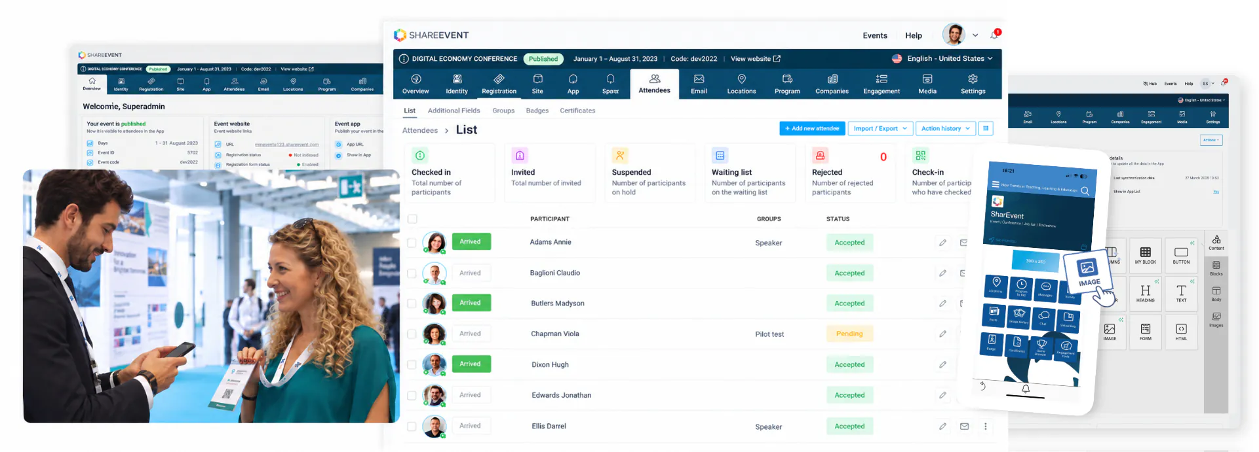Switch to Groups tab
1259x452 pixels.
[x=503, y=111]
